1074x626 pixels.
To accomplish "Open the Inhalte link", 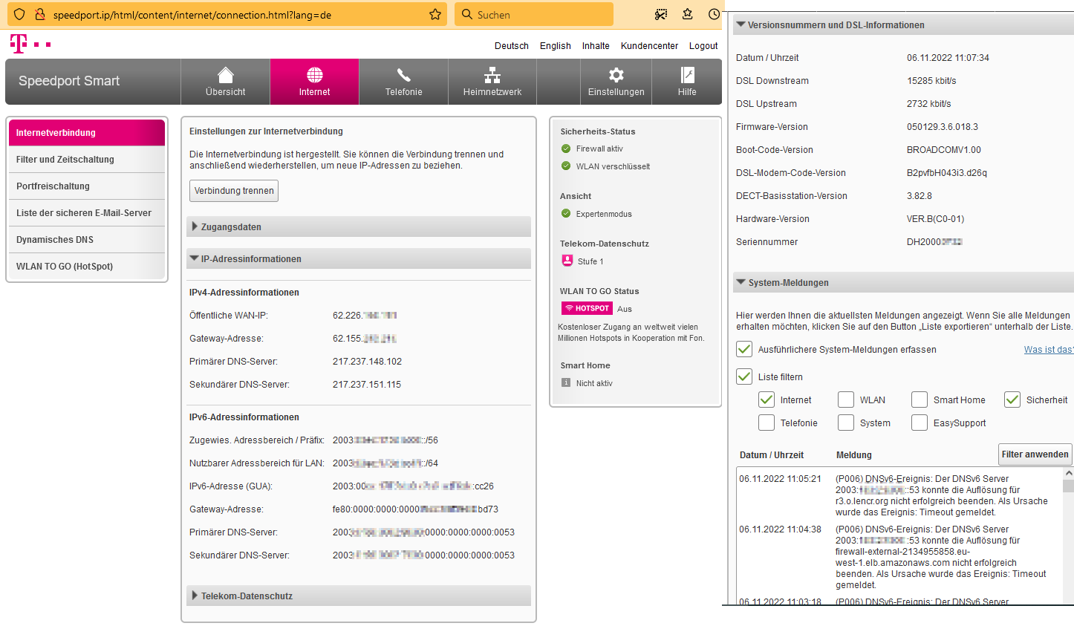I will coord(596,45).
